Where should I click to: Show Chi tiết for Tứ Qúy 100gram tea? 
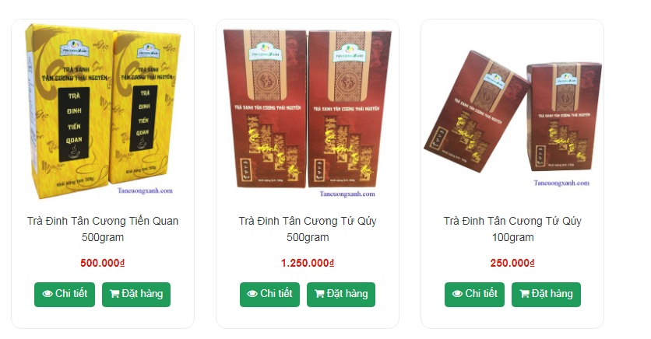pyautogui.click(x=474, y=295)
